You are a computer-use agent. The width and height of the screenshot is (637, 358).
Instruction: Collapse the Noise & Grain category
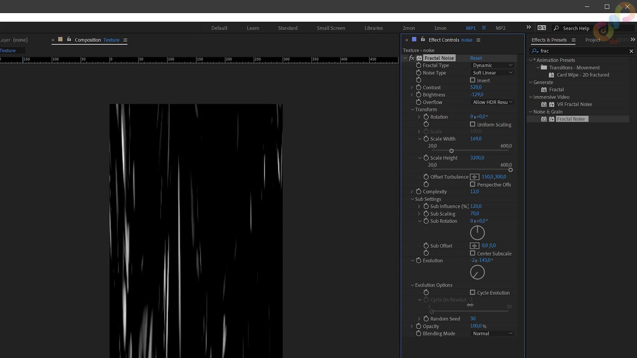click(x=531, y=112)
